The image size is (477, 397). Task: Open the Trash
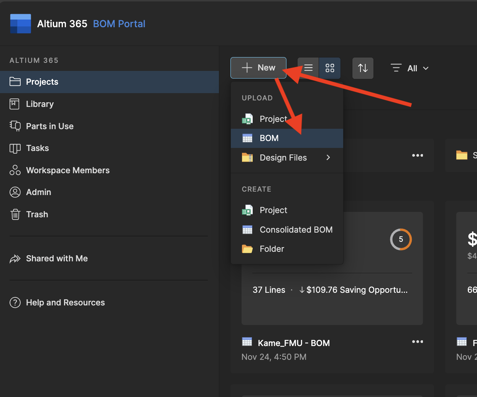tap(38, 214)
